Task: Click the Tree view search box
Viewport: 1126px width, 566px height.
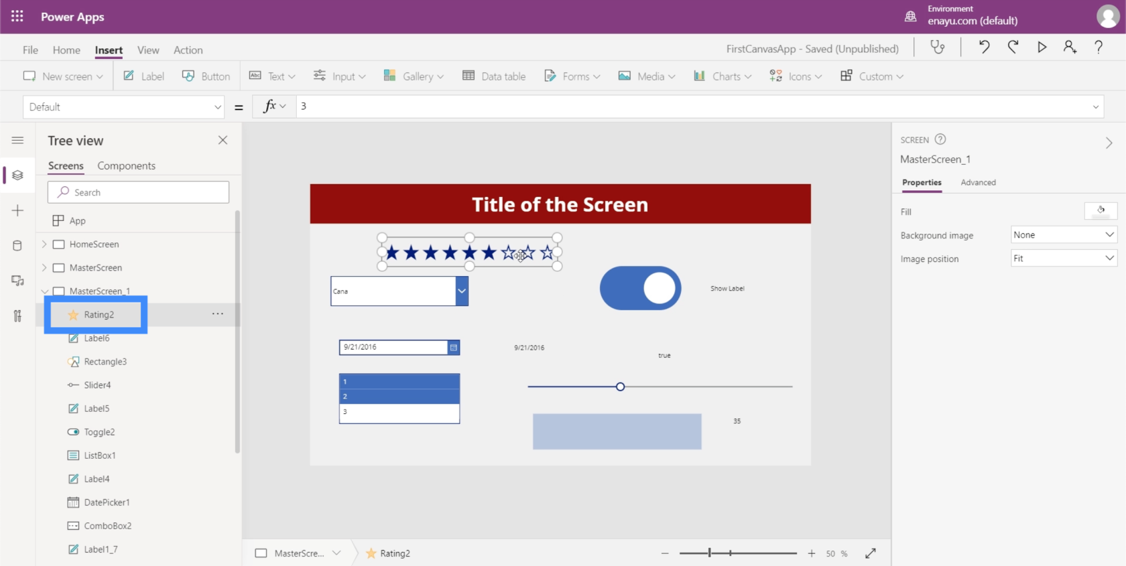Action: click(138, 192)
